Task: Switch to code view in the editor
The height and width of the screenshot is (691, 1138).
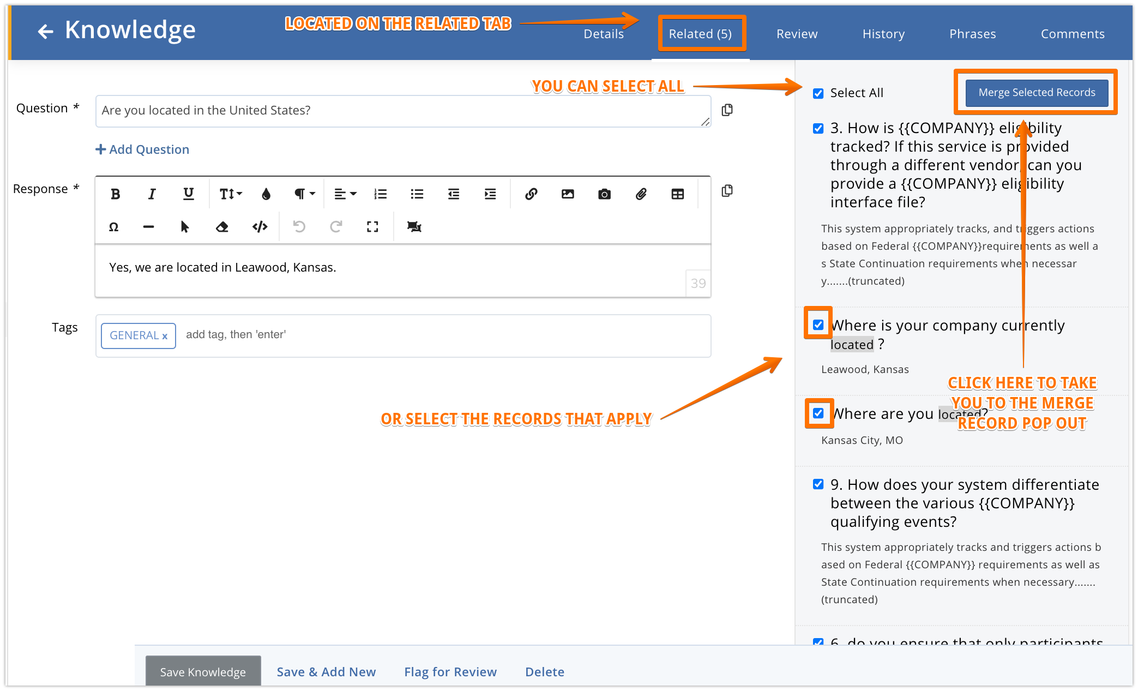Action: pos(260,227)
